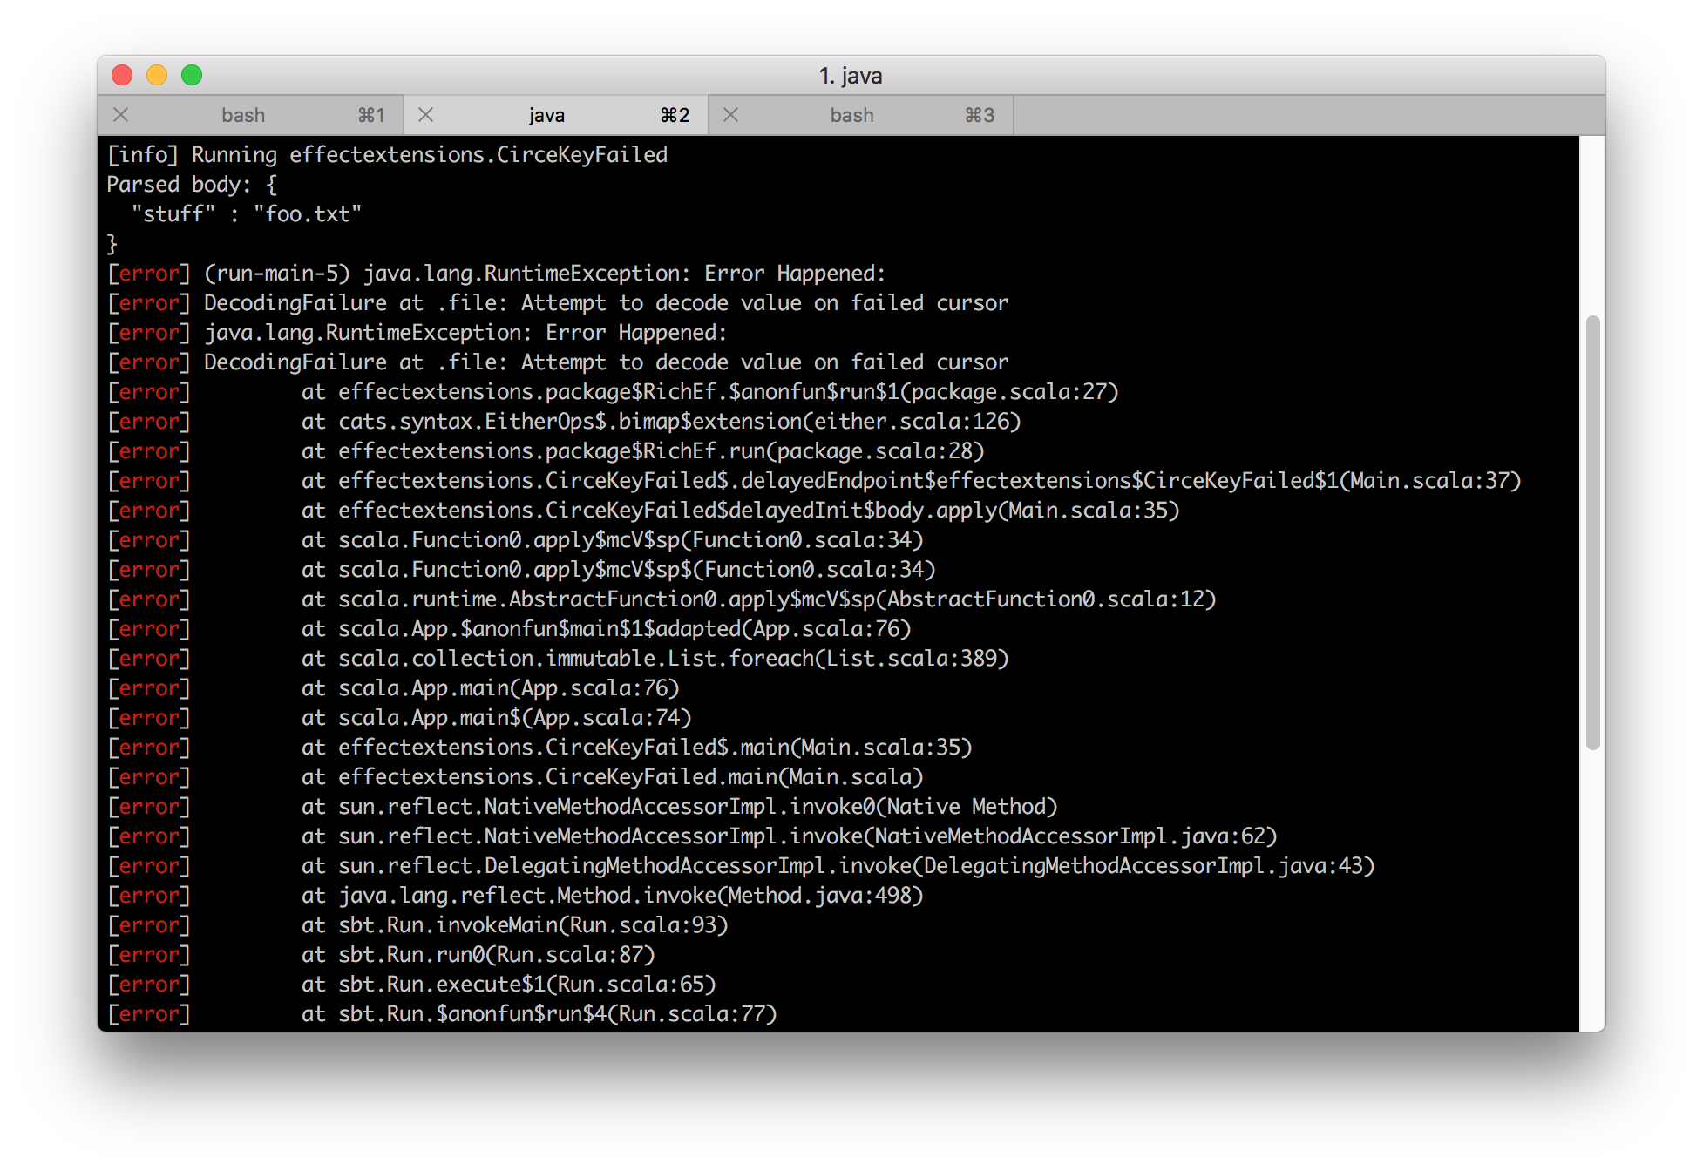Click the vertical scrollbar thumb

[1592, 531]
